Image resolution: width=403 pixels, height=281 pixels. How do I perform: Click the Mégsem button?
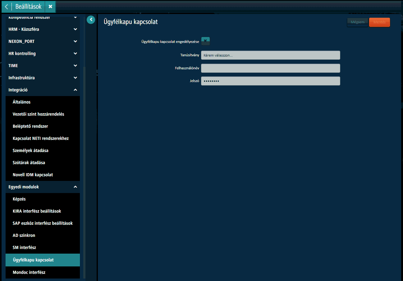tap(357, 22)
